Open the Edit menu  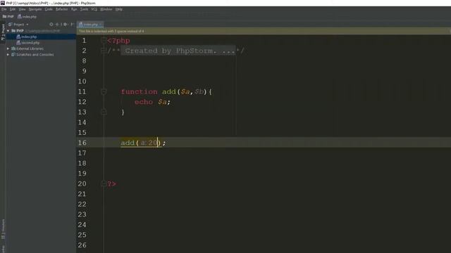(13, 9)
